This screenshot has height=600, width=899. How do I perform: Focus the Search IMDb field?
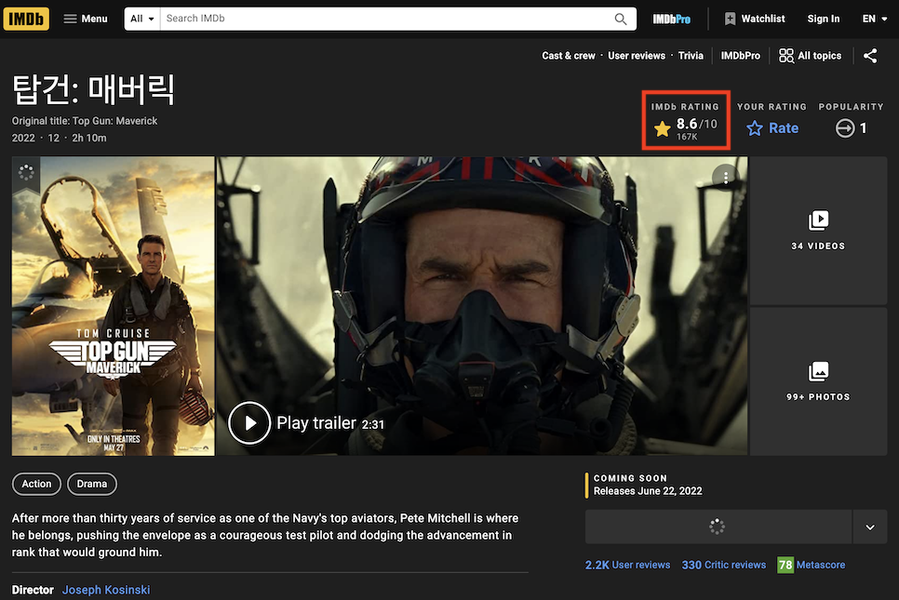[x=384, y=19]
